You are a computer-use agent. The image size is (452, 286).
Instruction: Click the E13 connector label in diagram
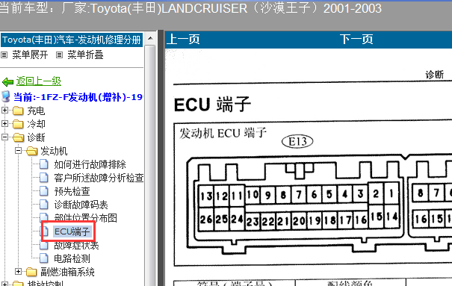click(297, 142)
